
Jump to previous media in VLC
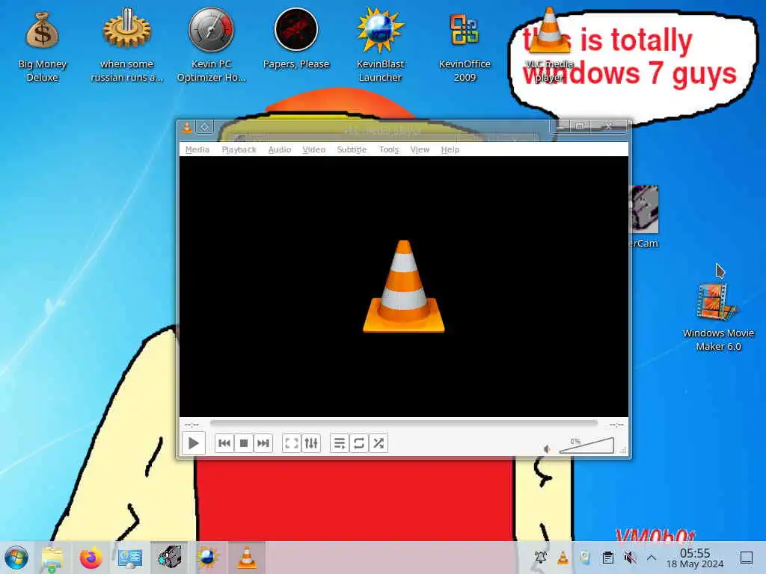[224, 443]
